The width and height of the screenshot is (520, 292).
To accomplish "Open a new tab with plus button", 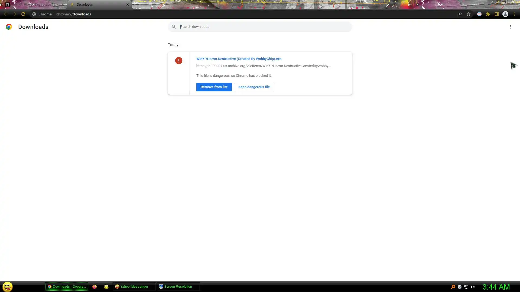I will pos(138,5).
